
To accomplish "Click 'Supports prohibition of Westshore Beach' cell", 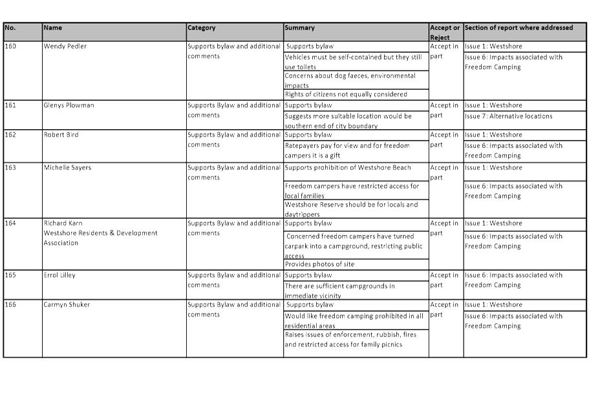I will point(356,172).
